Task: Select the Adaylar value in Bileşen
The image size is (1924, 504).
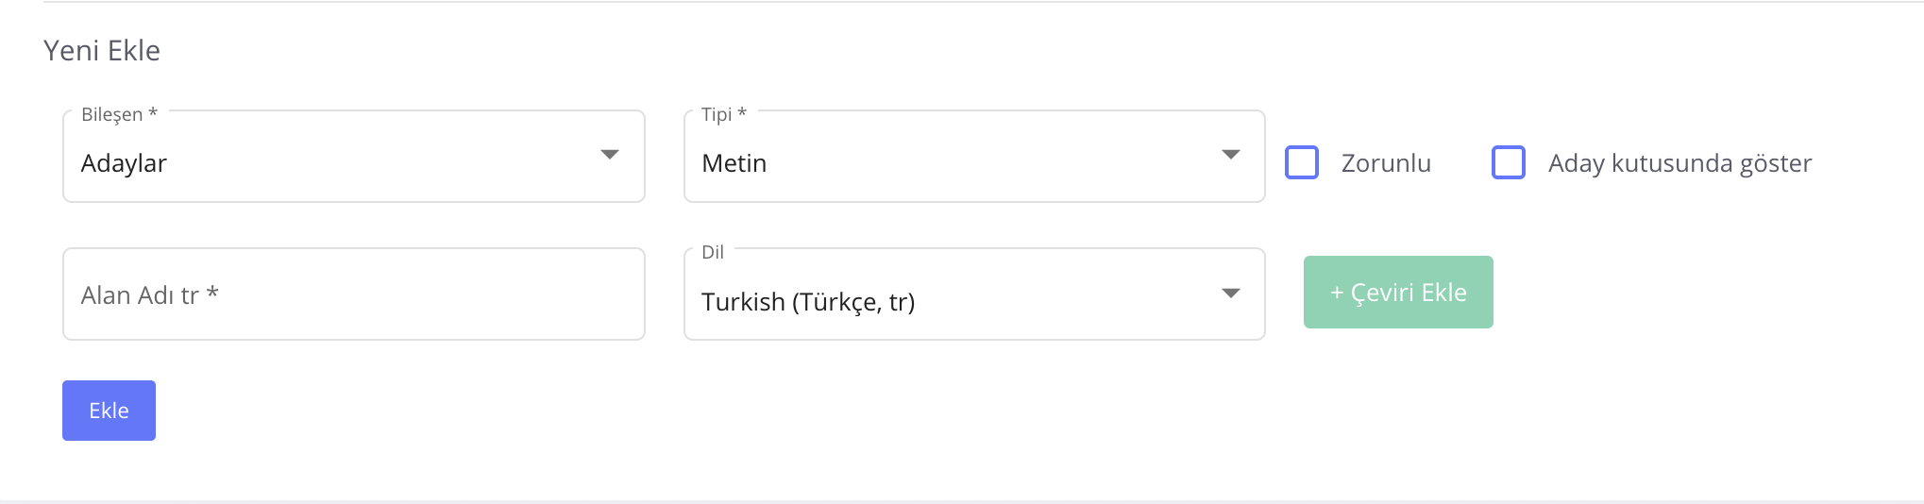Action: pos(124,163)
